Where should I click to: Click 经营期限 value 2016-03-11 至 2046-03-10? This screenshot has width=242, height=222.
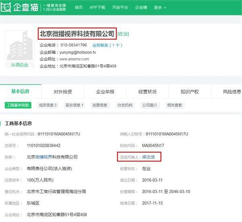pos(166,191)
